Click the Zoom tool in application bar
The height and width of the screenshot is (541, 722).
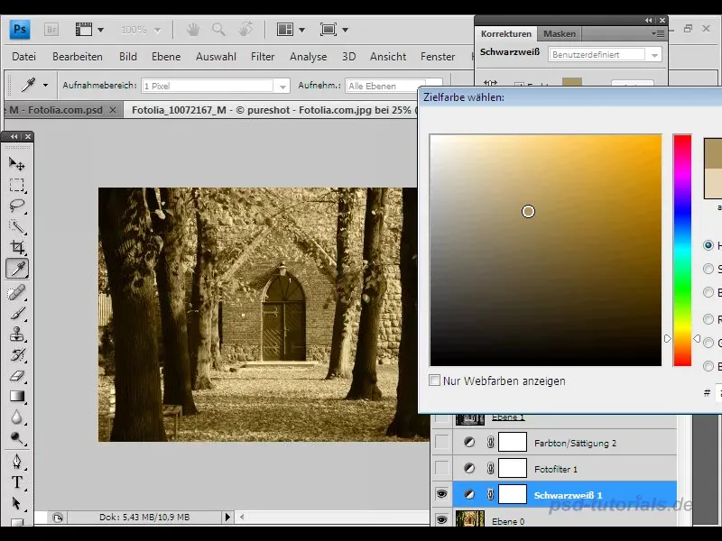pos(218,30)
